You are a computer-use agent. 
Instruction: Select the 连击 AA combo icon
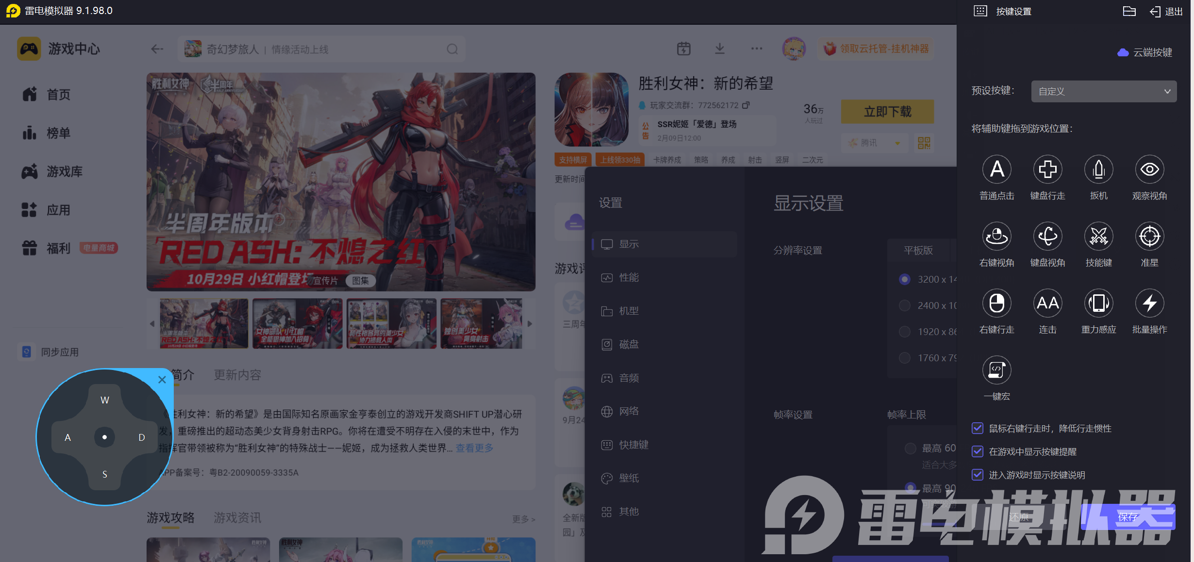(x=1047, y=304)
